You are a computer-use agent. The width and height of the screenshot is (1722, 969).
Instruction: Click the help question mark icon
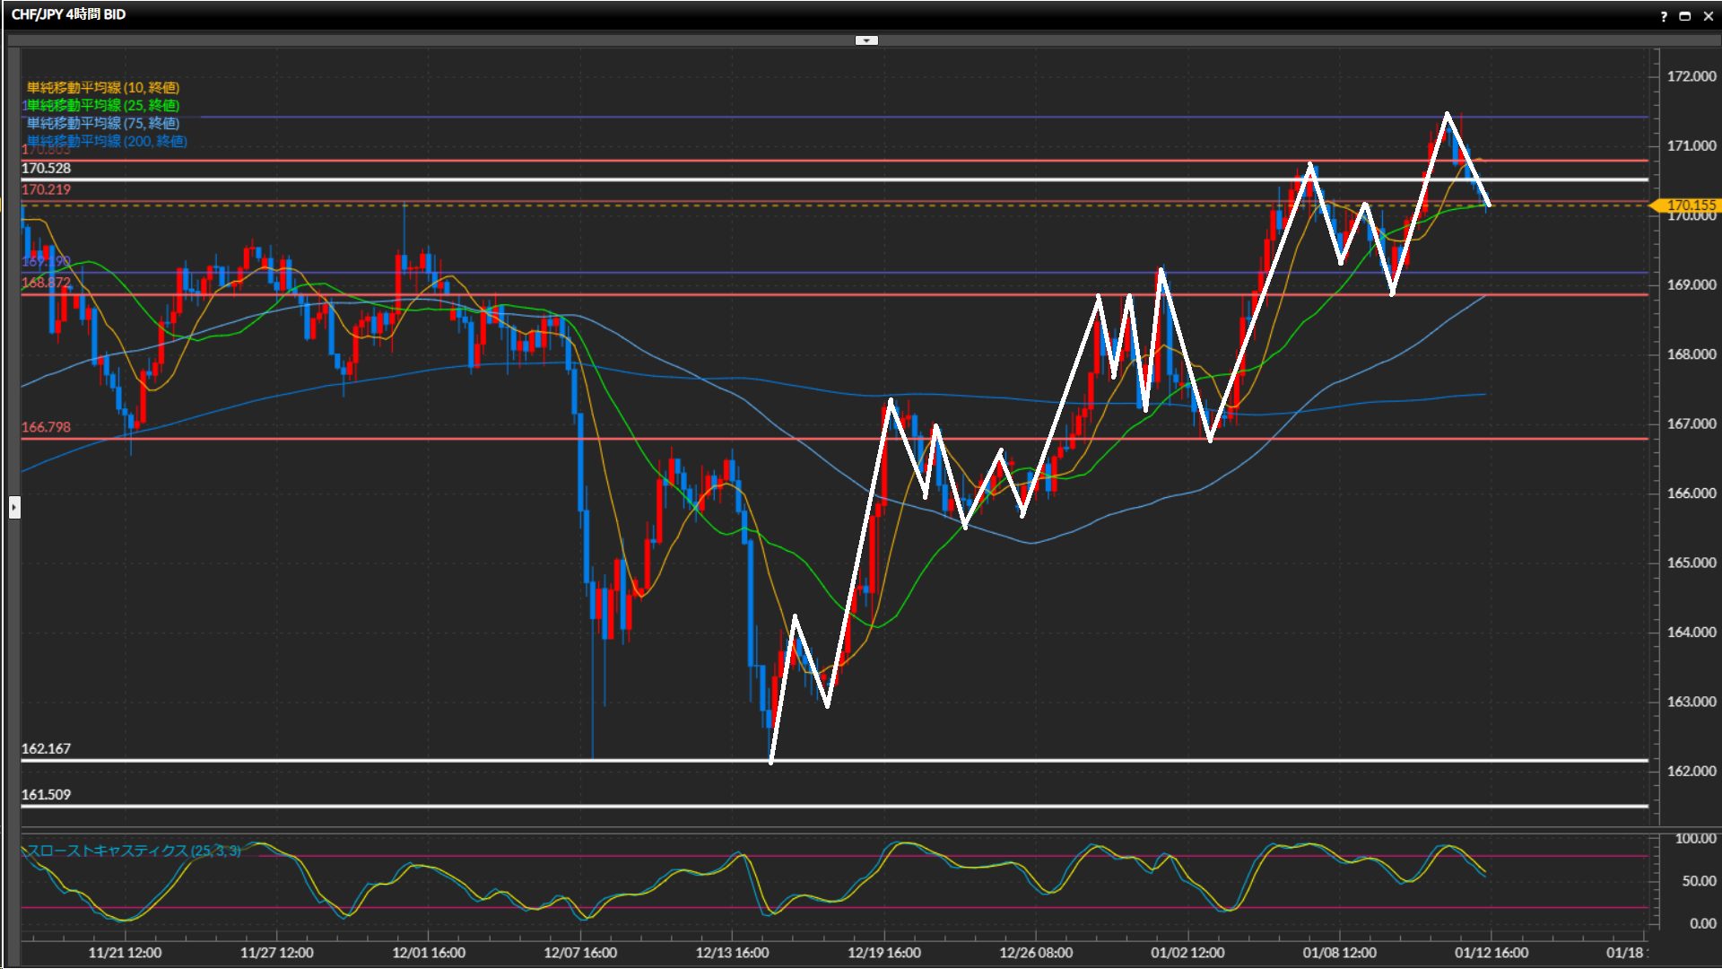pos(1664,16)
